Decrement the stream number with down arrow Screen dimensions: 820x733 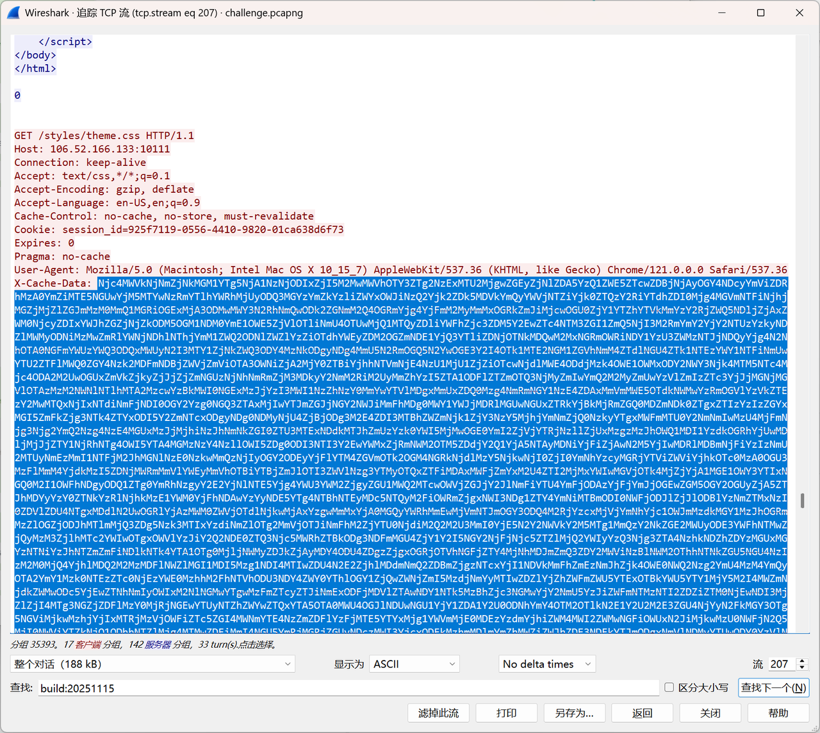point(802,668)
